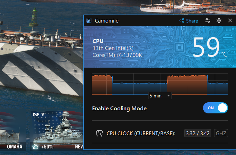The height and width of the screenshot is (155, 236).
Task: Click the GHZ unit label
Action: [x=221, y=134]
